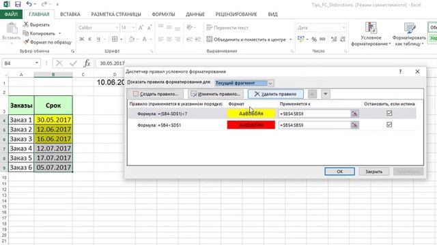Switch to ВСТАВКА tab

[x=70, y=14]
